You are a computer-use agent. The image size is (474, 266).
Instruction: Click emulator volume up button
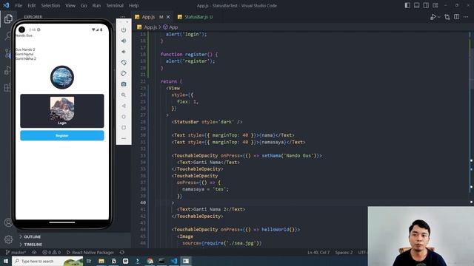(124, 41)
